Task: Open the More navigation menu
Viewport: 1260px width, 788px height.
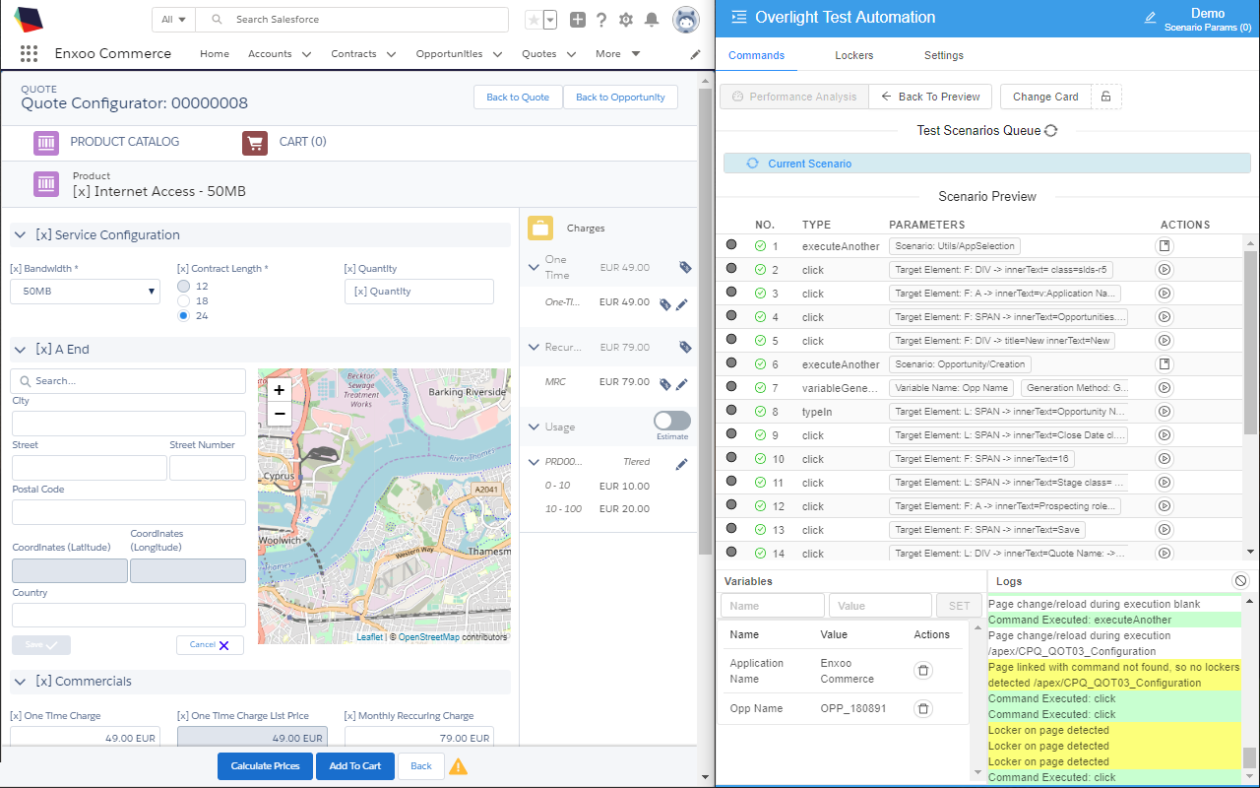Action: (617, 54)
